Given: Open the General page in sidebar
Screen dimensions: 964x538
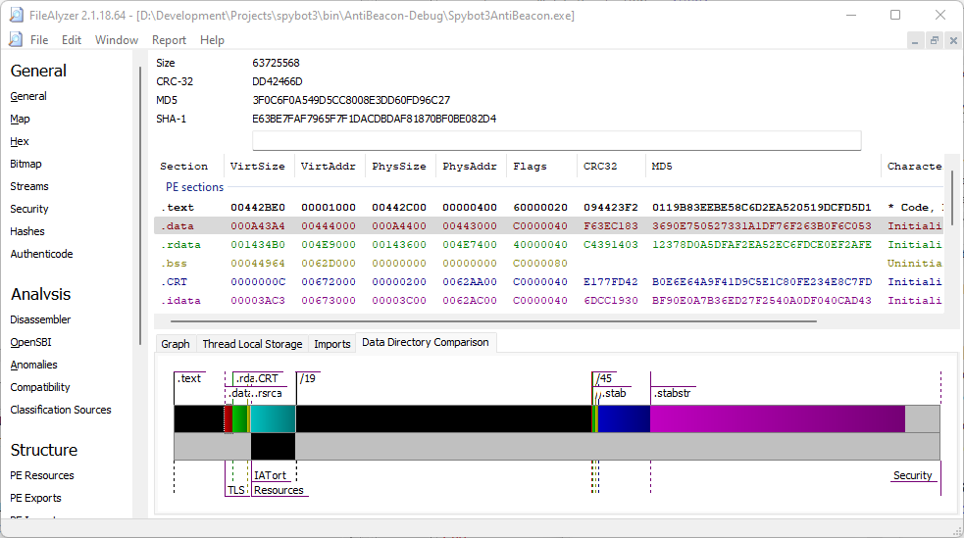Looking at the screenshot, I should pos(28,96).
